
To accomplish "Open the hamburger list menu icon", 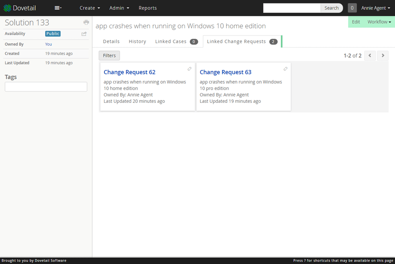I will 58,8.
